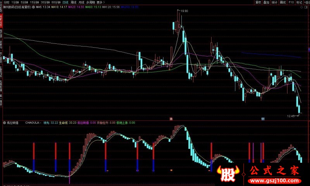Open the dropdown beside 神州数码 stock title
Screen dimensions: 310x186
33,7
